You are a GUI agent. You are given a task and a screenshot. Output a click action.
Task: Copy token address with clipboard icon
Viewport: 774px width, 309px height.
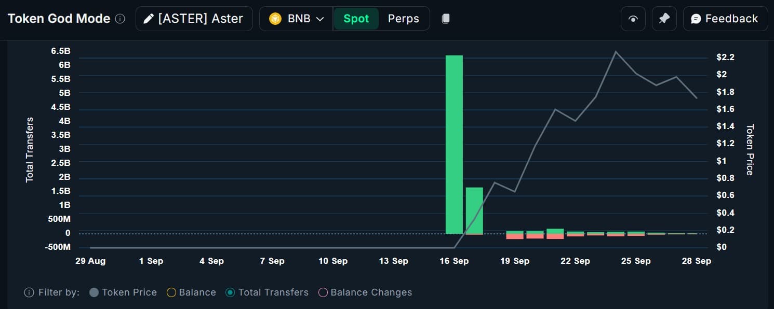pyautogui.click(x=446, y=19)
